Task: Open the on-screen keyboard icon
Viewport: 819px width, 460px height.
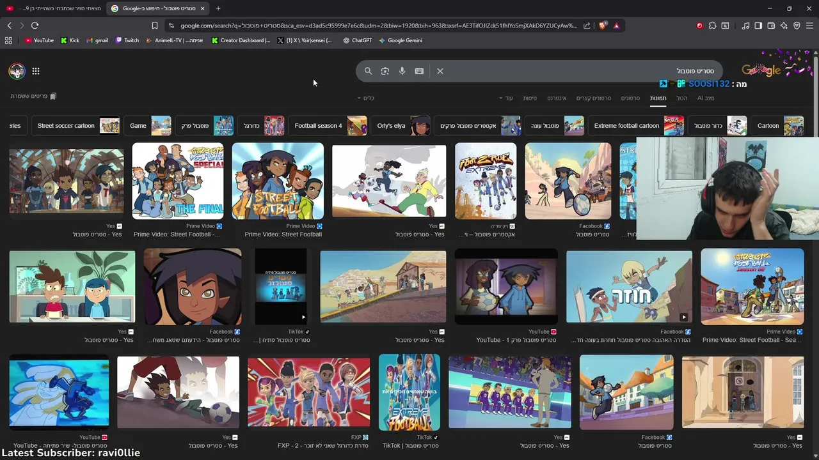Action: (419, 71)
